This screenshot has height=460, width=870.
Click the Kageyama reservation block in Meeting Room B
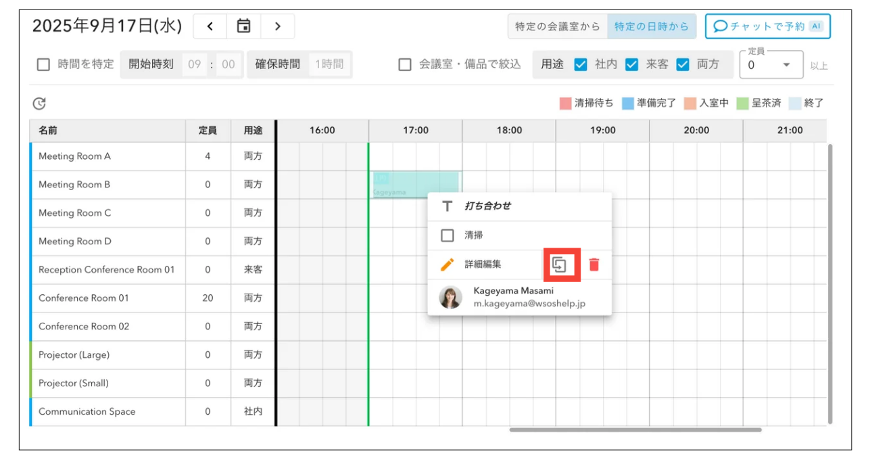click(416, 184)
